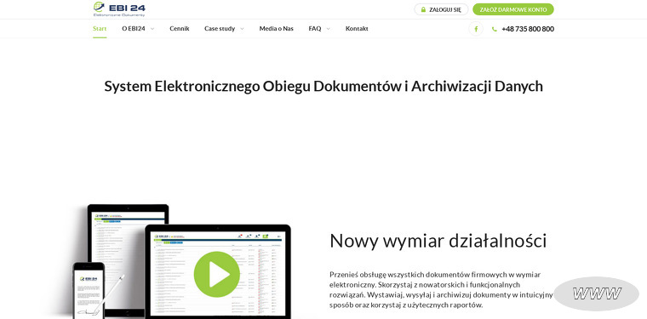The height and width of the screenshot is (319, 647).
Task: Click the lock icon in Zaloguj się
Action: (423, 9)
